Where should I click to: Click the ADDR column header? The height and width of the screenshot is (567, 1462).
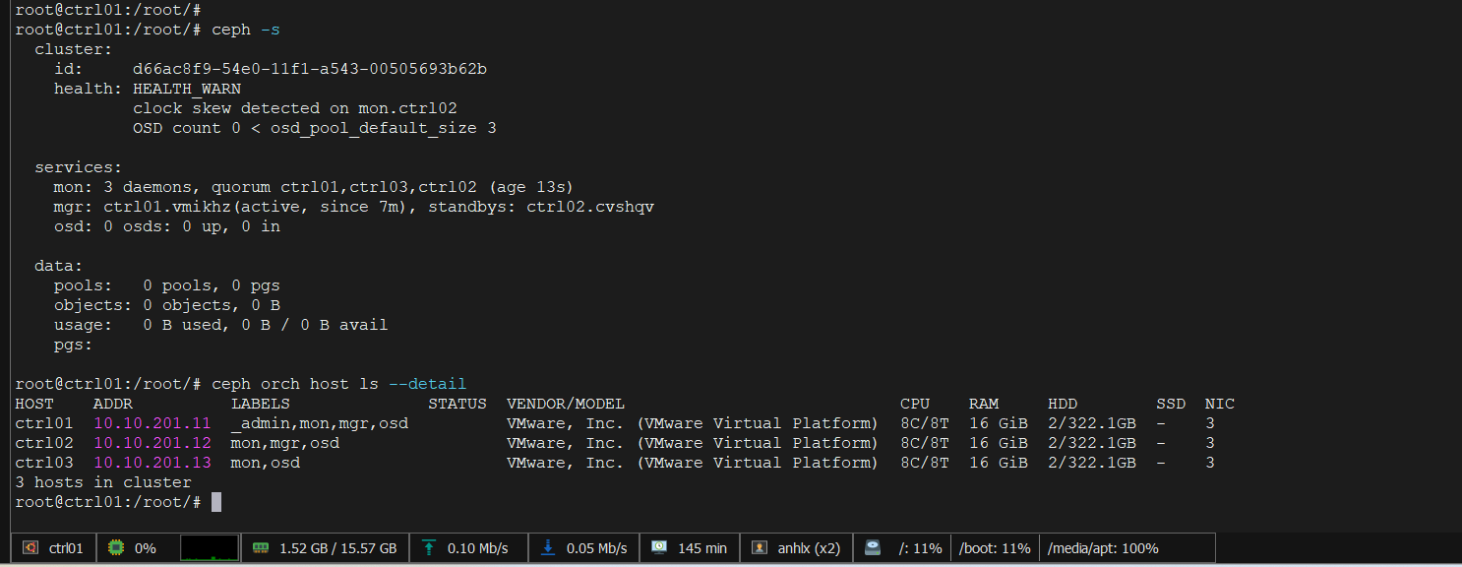(113, 404)
